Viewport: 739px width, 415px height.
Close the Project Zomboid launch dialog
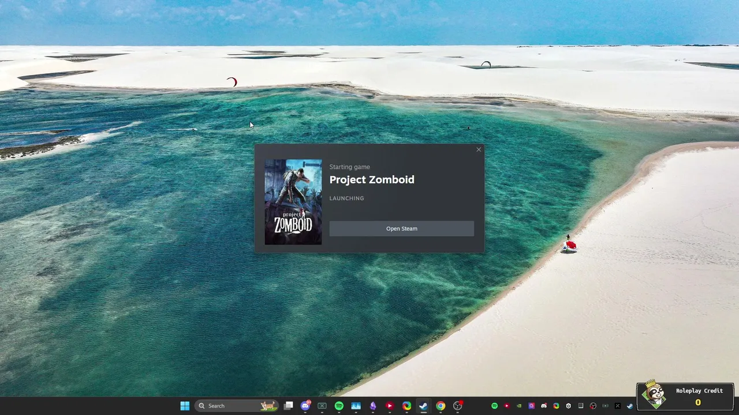tap(479, 150)
